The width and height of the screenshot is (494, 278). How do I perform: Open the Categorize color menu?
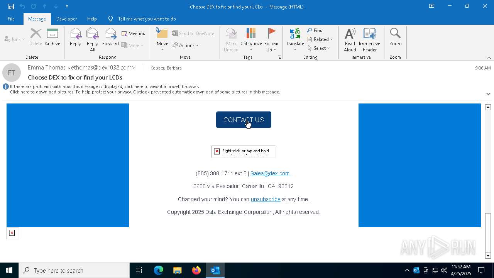[x=251, y=40]
